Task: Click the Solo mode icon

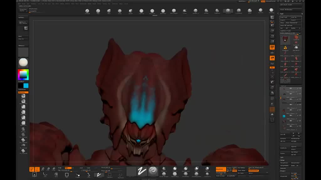Action: tap(272, 115)
